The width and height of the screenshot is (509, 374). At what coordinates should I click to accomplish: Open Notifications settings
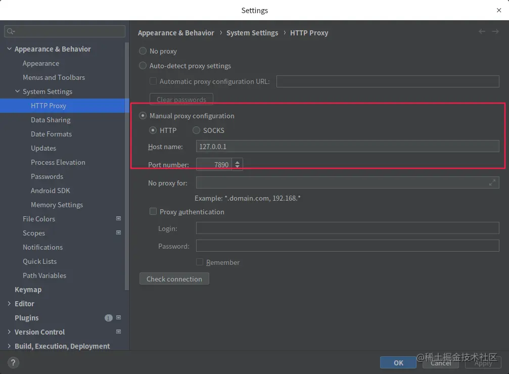click(x=42, y=247)
